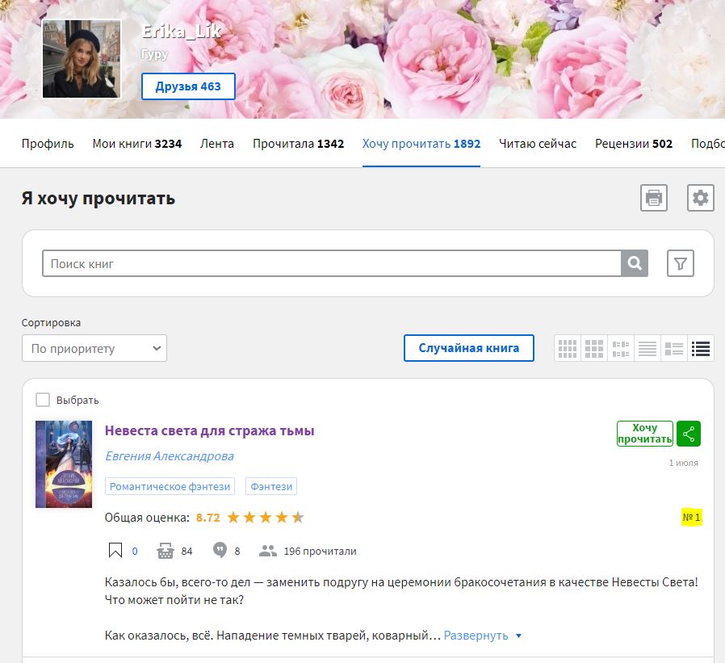Select the detailed bold list view
The image size is (725, 663).
701,348
